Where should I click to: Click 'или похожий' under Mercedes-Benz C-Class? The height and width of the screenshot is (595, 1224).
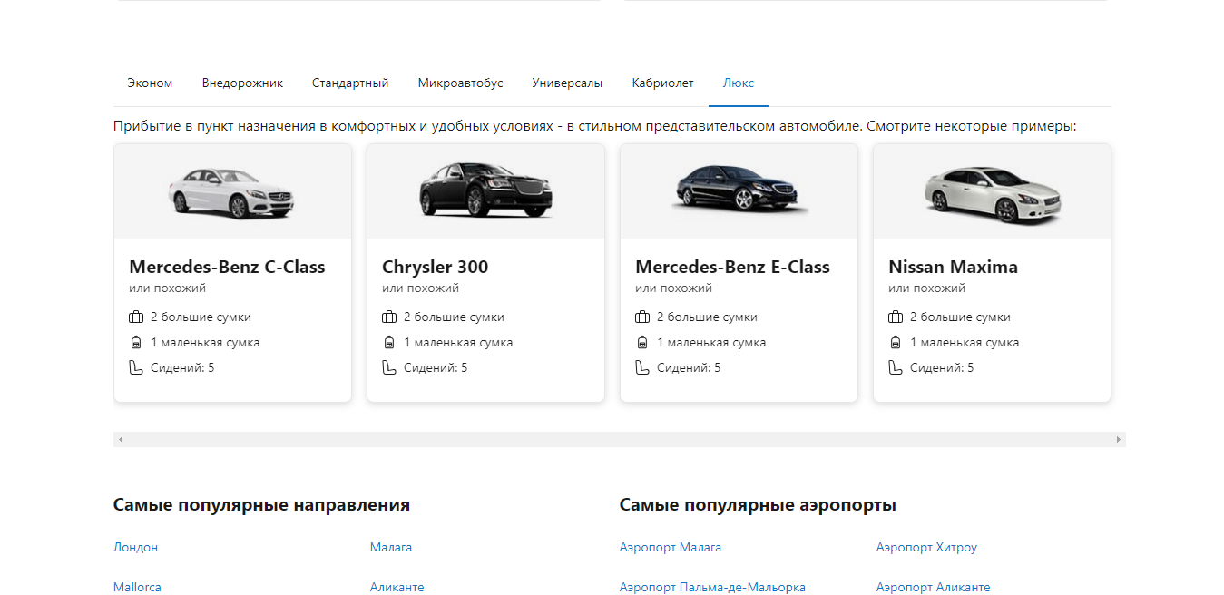click(x=167, y=288)
